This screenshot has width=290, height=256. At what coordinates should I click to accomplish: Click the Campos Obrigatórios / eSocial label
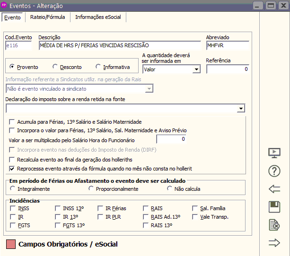click(67, 244)
